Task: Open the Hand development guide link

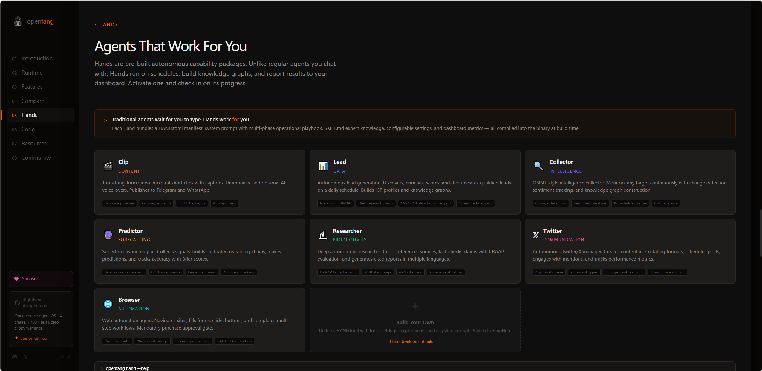Action: click(415, 341)
